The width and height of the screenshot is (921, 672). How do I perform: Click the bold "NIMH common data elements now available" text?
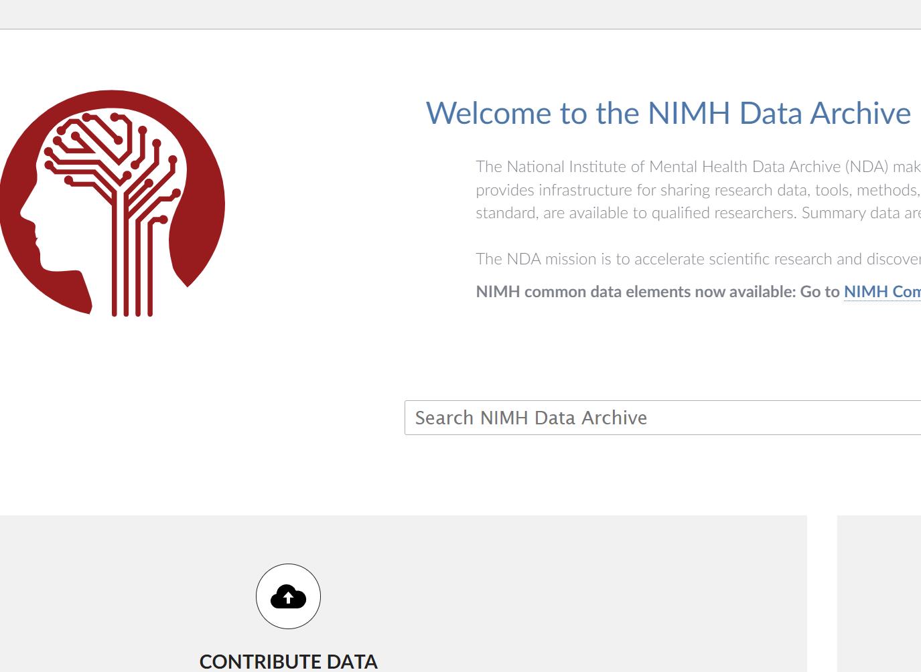tap(635, 292)
